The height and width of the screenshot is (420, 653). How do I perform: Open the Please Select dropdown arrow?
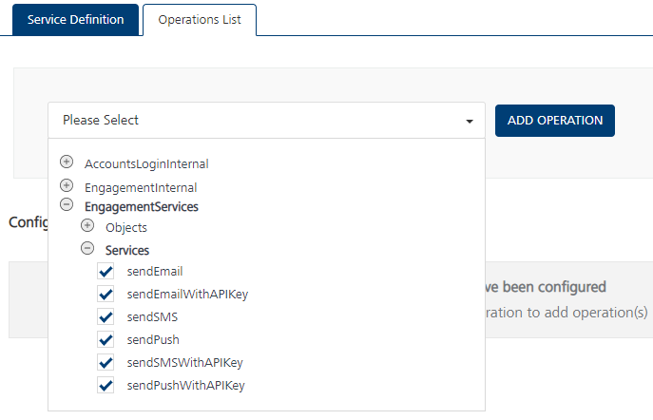coord(470,122)
